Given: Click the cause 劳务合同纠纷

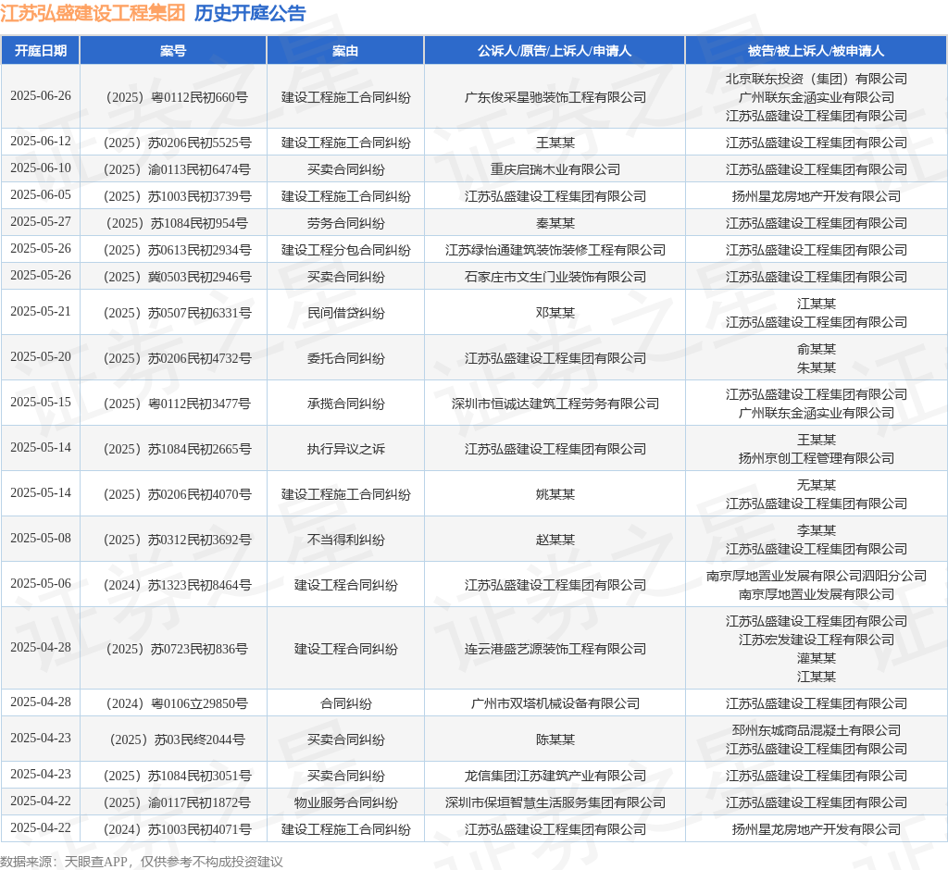Looking at the screenshot, I should 345,223.
